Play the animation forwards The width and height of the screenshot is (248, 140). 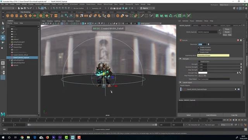point(236,120)
